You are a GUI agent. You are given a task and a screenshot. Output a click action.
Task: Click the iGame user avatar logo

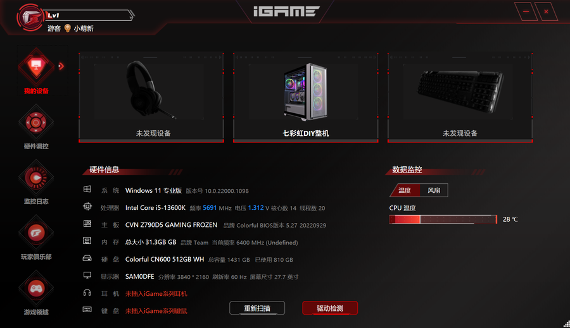pyautogui.click(x=30, y=18)
